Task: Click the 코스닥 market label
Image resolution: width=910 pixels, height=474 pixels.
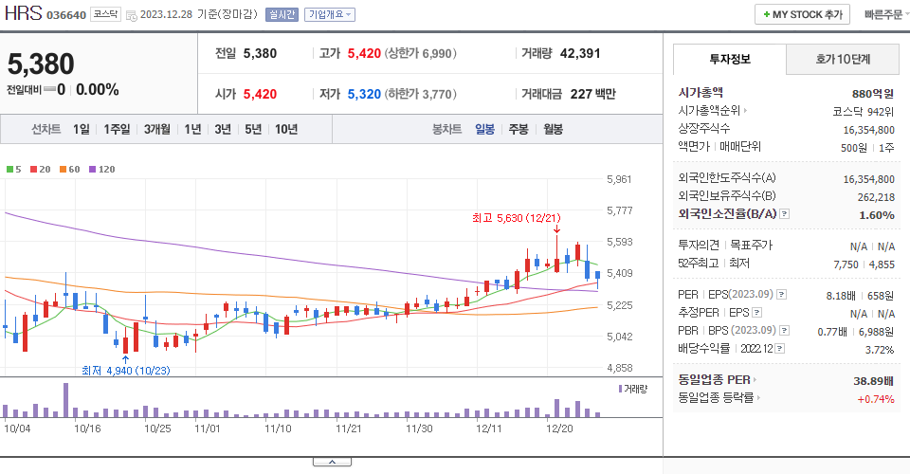Action: click(x=105, y=14)
